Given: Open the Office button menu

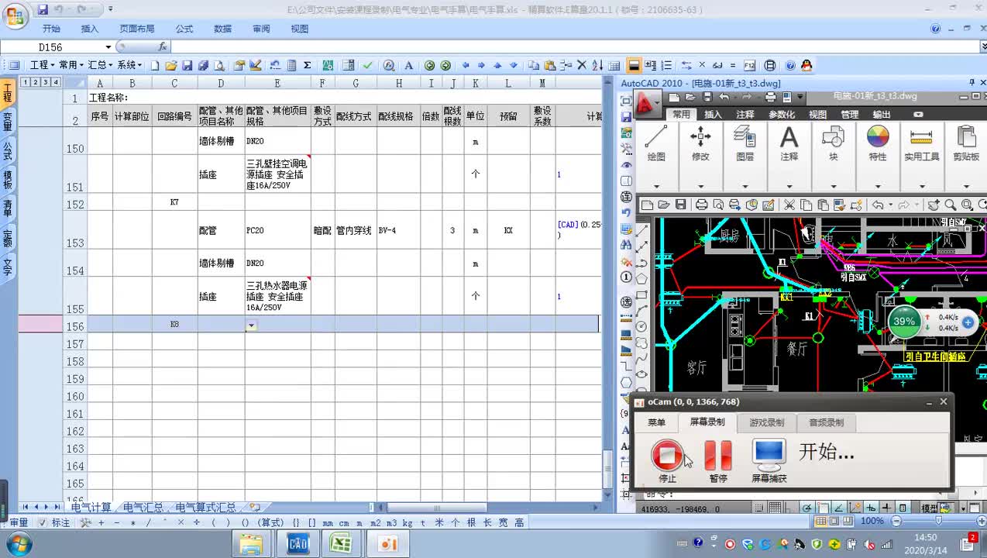Looking at the screenshot, I should (x=14, y=15).
